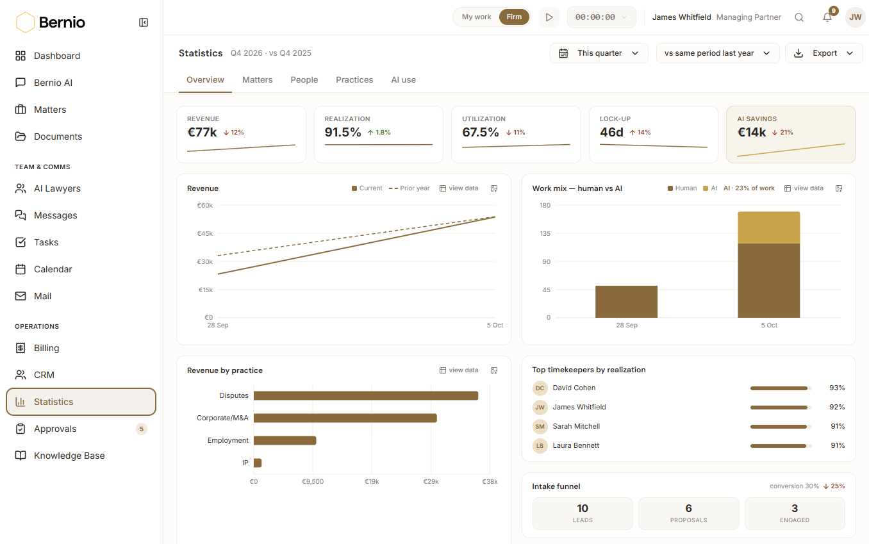Select the Firm view toggle
The image size is (869, 544).
(x=514, y=17)
